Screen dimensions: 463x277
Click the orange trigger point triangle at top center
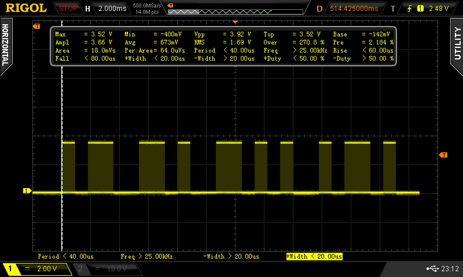236,22
